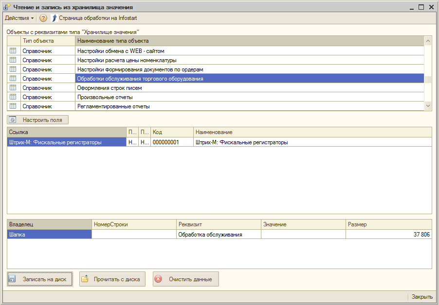This screenshot has width=439, height=305.
Task: Select Настройки расчета цены номенклатуры row
Action: tap(127, 60)
